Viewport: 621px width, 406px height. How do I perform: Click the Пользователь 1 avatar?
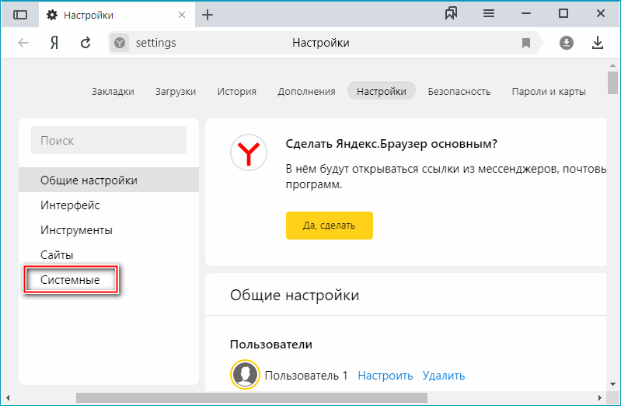(245, 375)
